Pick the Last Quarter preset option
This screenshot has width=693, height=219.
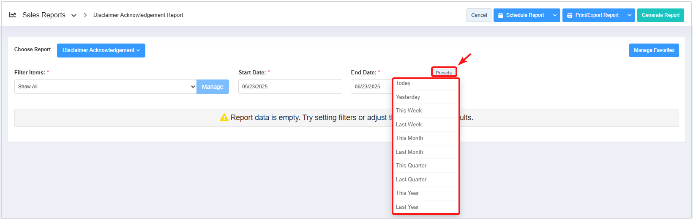pos(426,180)
